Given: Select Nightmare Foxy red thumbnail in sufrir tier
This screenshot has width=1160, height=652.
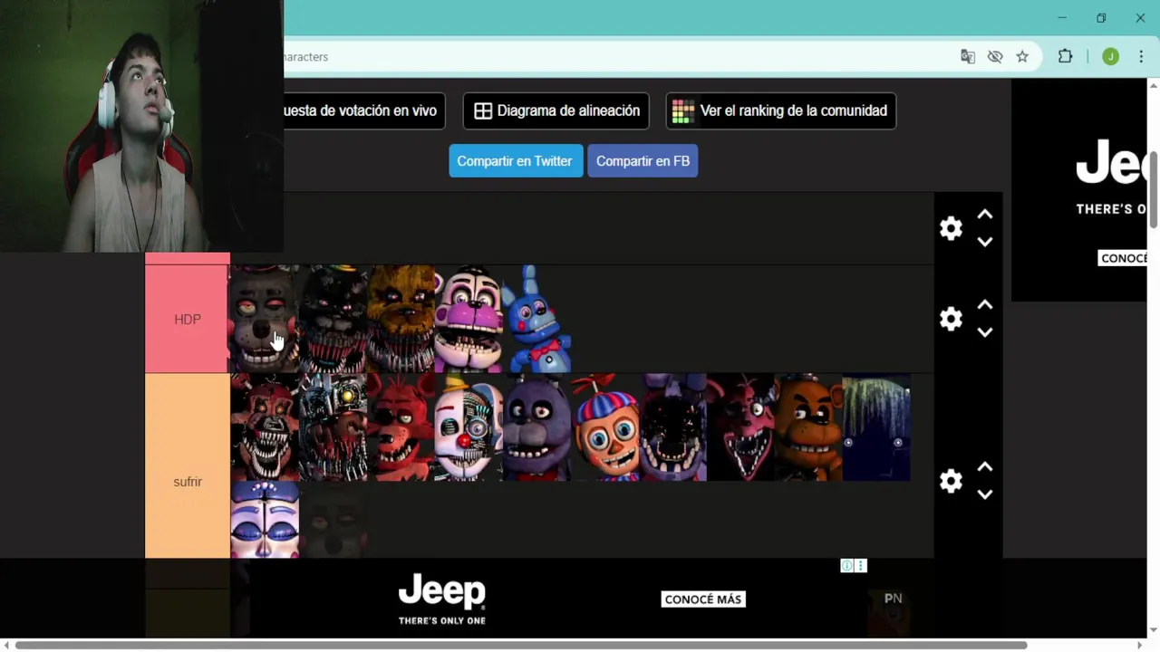Looking at the screenshot, I should [x=265, y=427].
